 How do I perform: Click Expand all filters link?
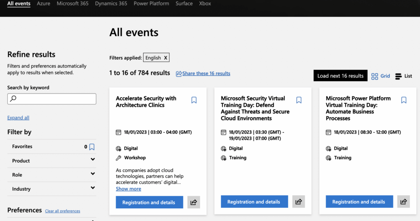click(x=18, y=118)
